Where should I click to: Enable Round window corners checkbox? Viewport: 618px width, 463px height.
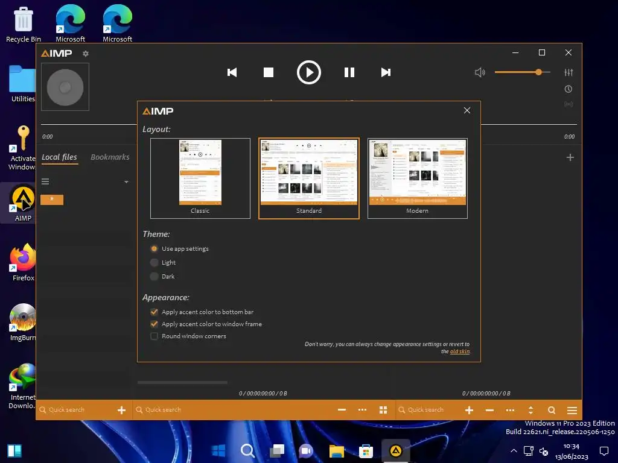coord(154,336)
